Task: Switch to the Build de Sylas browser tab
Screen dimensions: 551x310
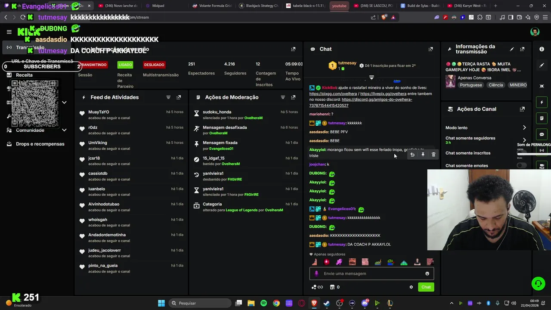Action: (420, 6)
